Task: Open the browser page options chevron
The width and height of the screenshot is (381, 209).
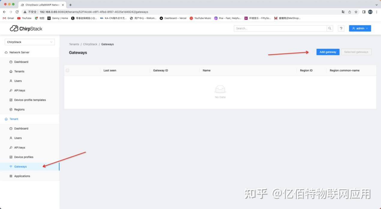Action: click(x=376, y=4)
